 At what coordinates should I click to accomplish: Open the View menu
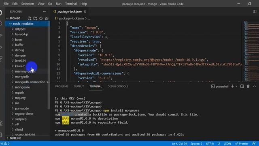41,4
